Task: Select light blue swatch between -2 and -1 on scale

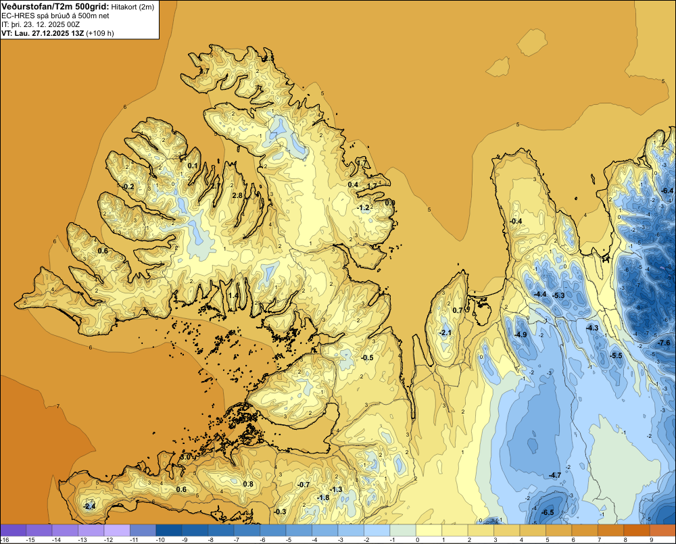Action: coord(377,530)
